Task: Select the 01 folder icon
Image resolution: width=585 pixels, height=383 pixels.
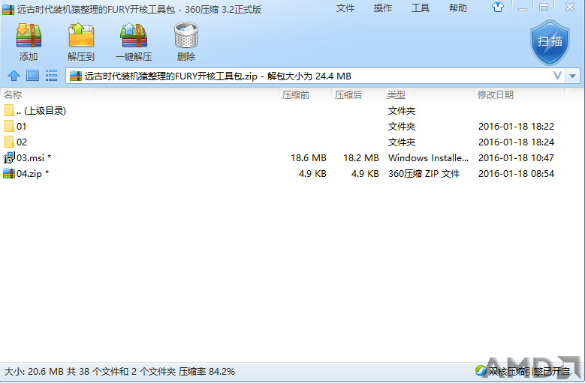Action: [x=9, y=126]
